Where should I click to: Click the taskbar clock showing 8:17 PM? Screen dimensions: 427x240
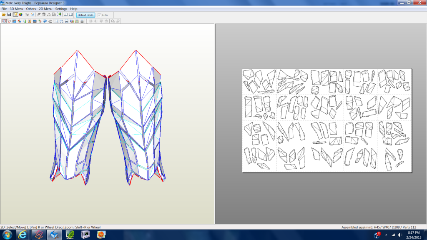pos(414,235)
